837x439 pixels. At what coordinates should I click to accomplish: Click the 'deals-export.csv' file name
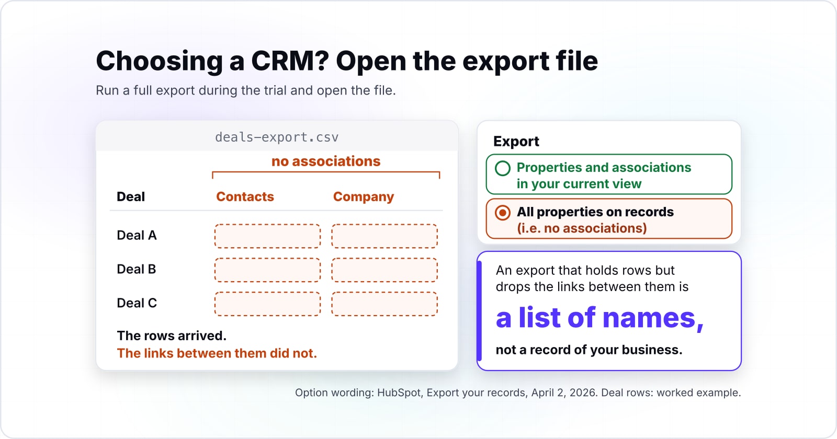click(x=277, y=137)
